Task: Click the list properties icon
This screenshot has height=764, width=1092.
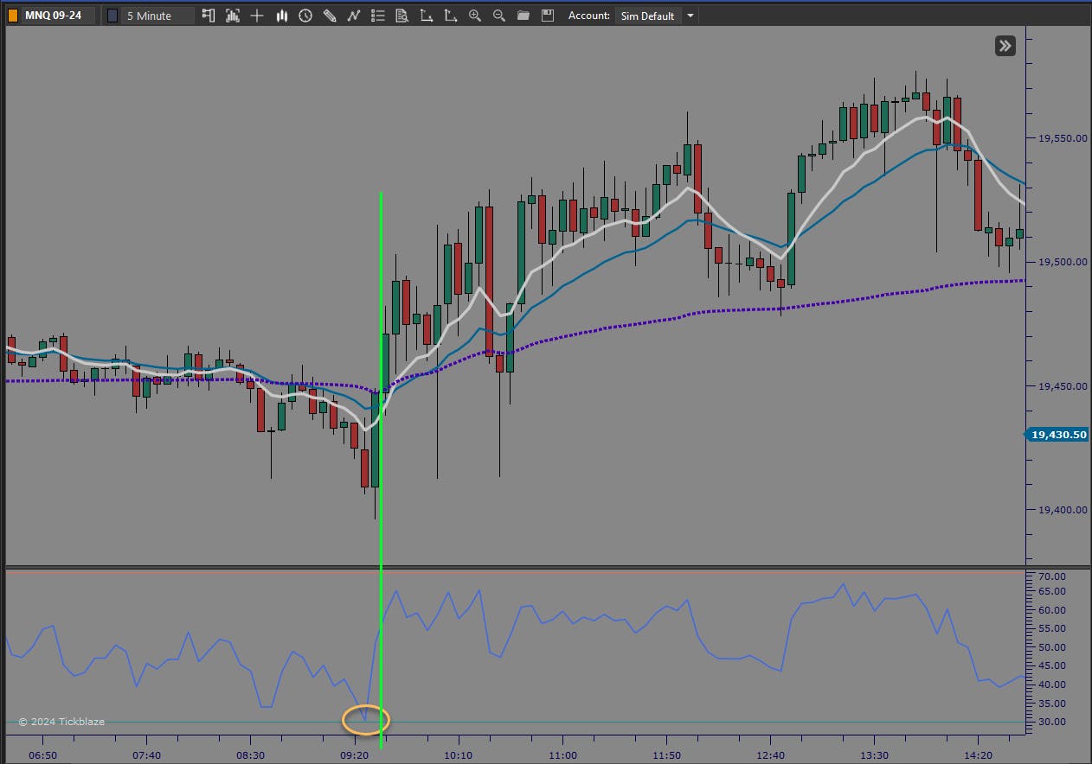Action: (378, 16)
